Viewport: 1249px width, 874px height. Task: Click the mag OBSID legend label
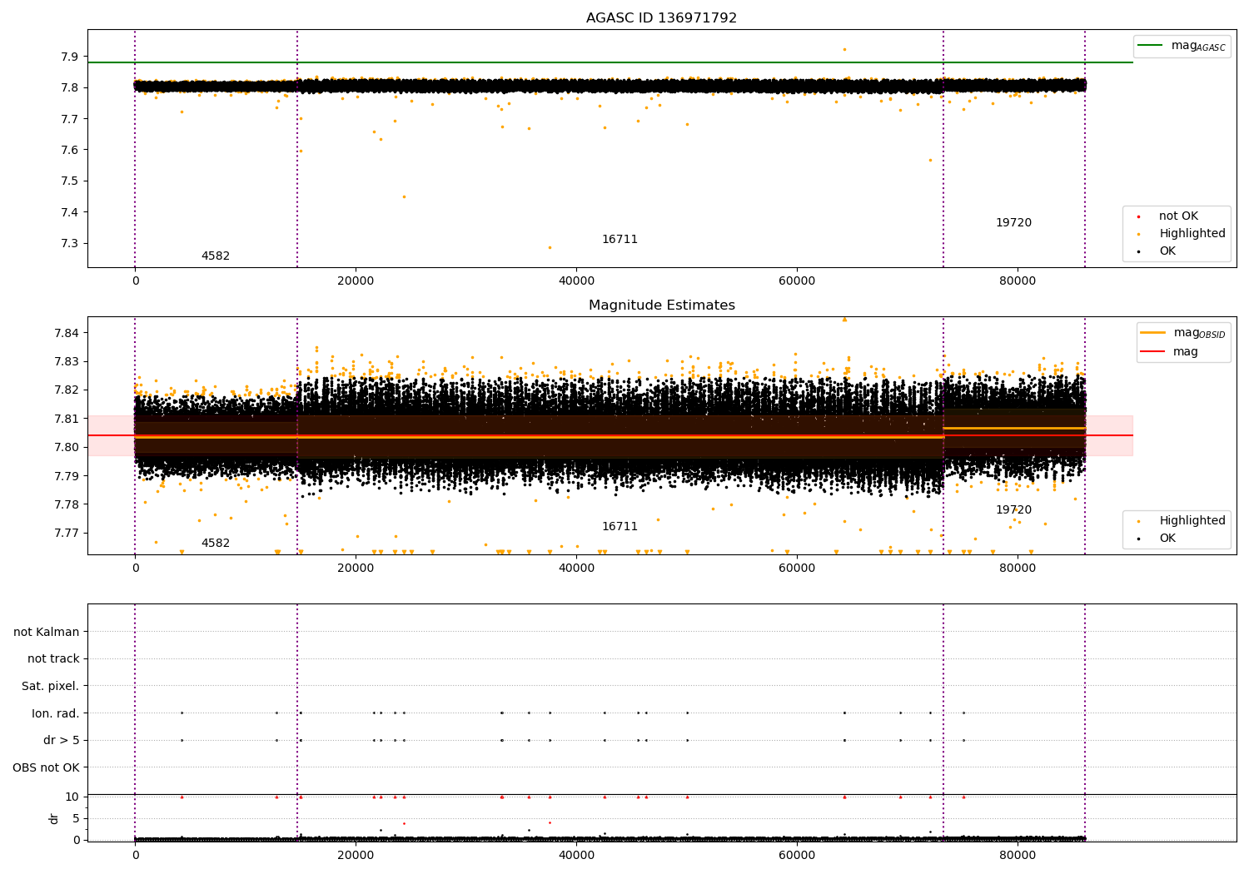(x=1199, y=333)
